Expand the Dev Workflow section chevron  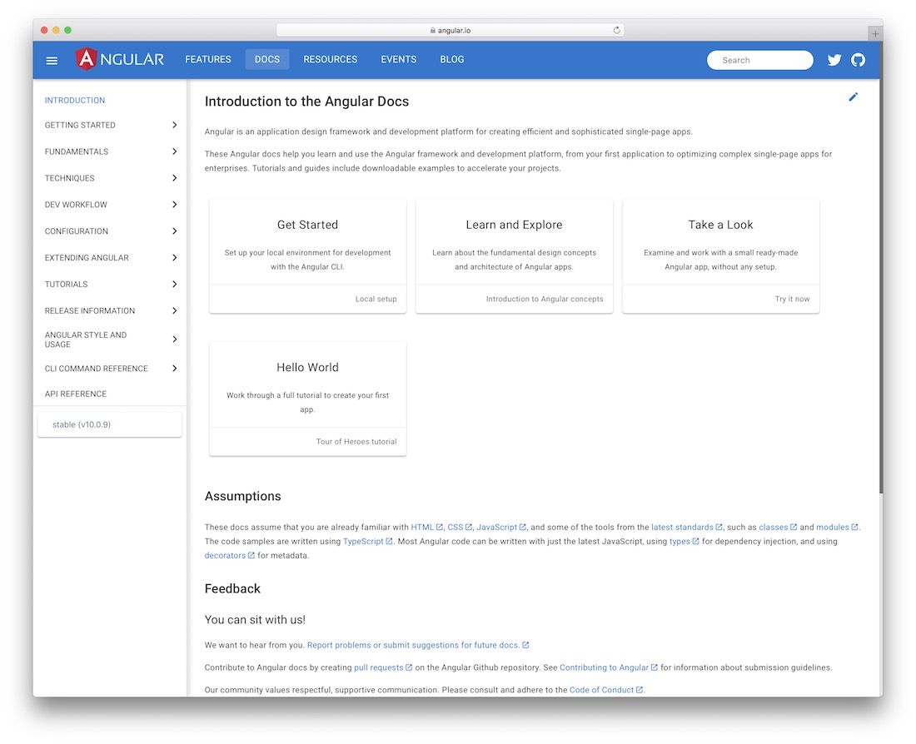coord(174,205)
